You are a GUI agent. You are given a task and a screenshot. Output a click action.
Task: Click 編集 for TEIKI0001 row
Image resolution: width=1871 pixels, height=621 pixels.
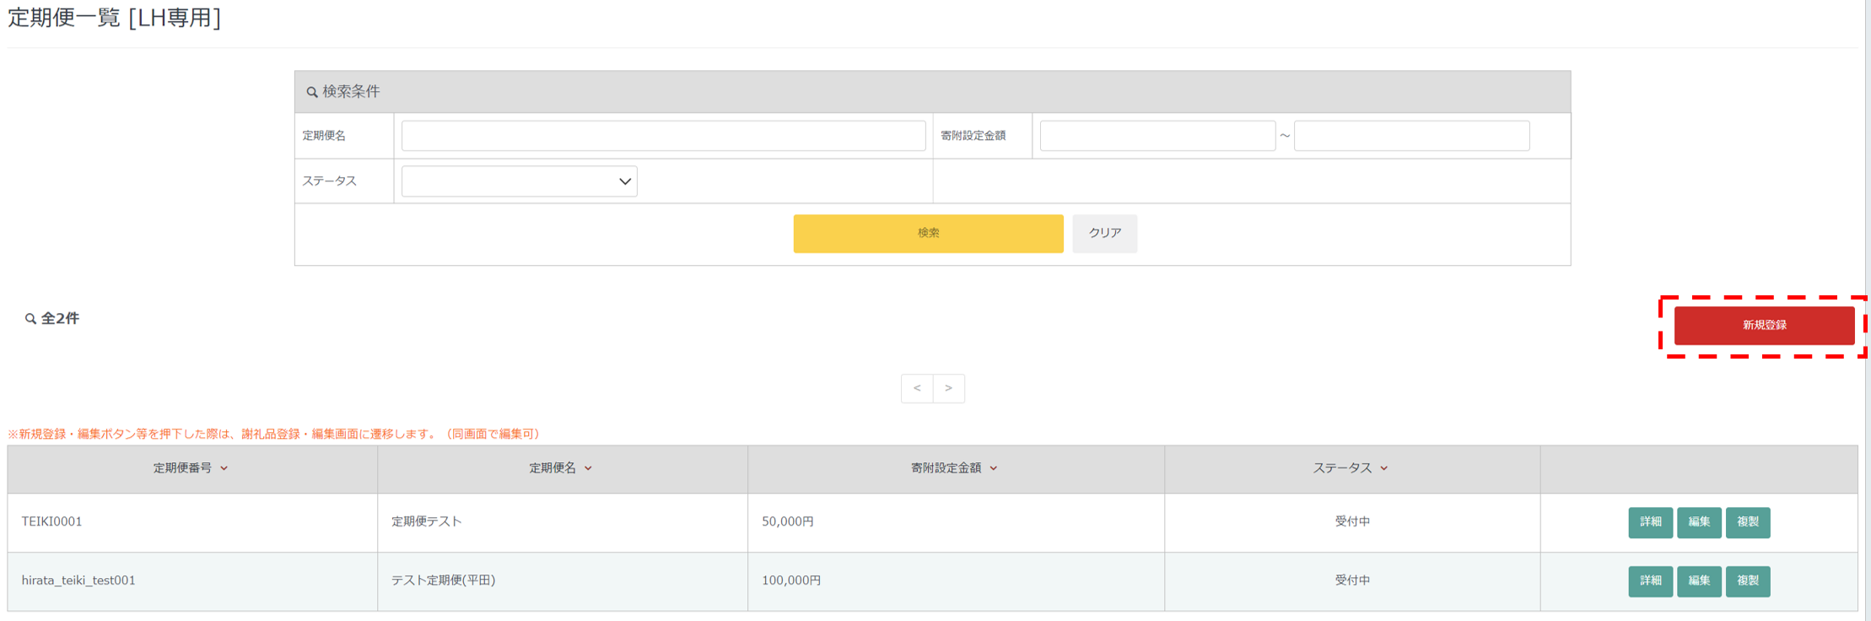1699,522
